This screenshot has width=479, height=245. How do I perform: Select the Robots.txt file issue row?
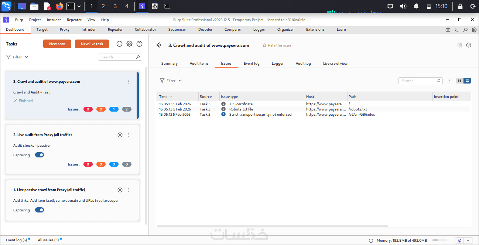pos(314,109)
